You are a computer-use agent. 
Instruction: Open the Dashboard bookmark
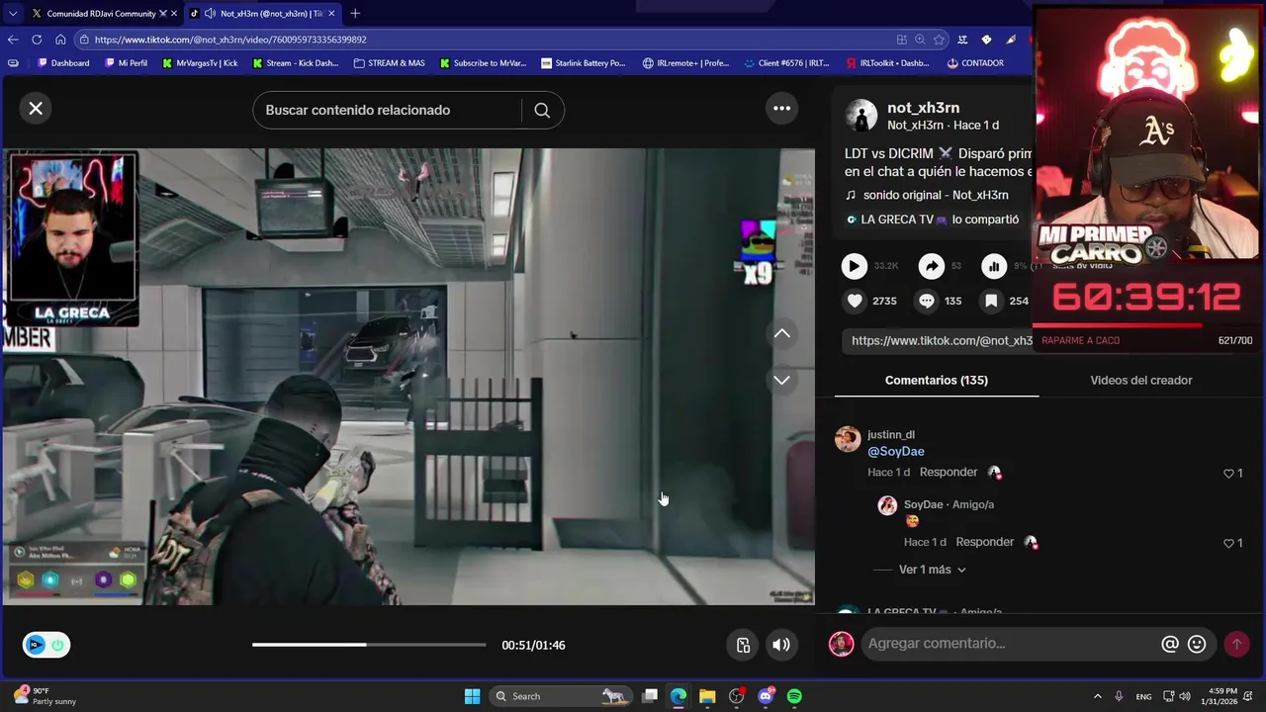click(x=63, y=63)
